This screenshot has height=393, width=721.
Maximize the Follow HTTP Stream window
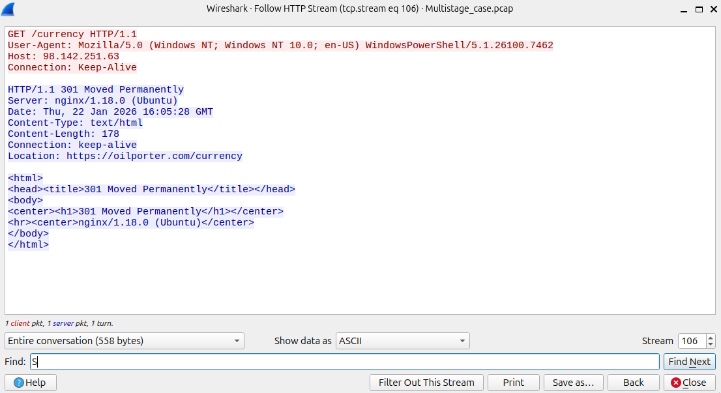click(x=699, y=9)
